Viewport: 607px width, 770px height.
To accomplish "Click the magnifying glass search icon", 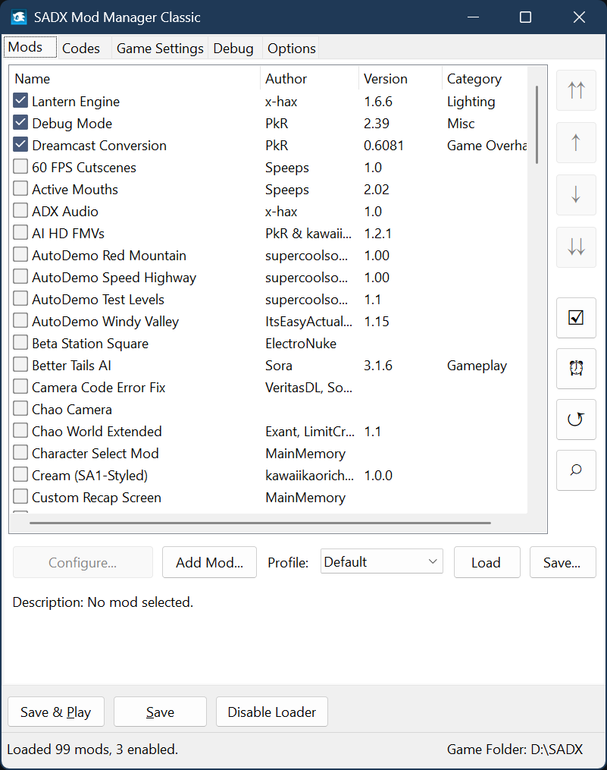I will (x=576, y=470).
